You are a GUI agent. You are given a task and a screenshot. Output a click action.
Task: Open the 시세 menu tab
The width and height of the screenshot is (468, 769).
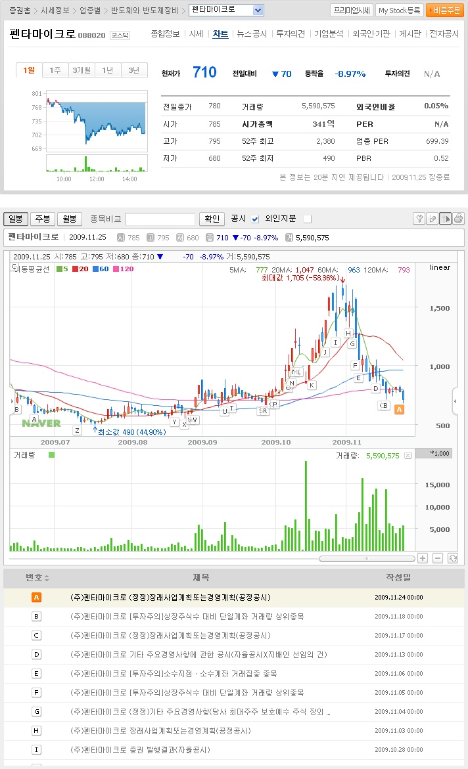pos(196,34)
